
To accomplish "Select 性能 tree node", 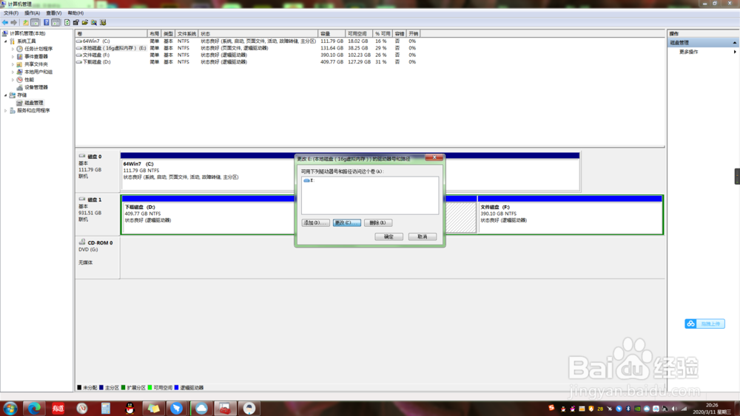I will click(x=29, y=80).
